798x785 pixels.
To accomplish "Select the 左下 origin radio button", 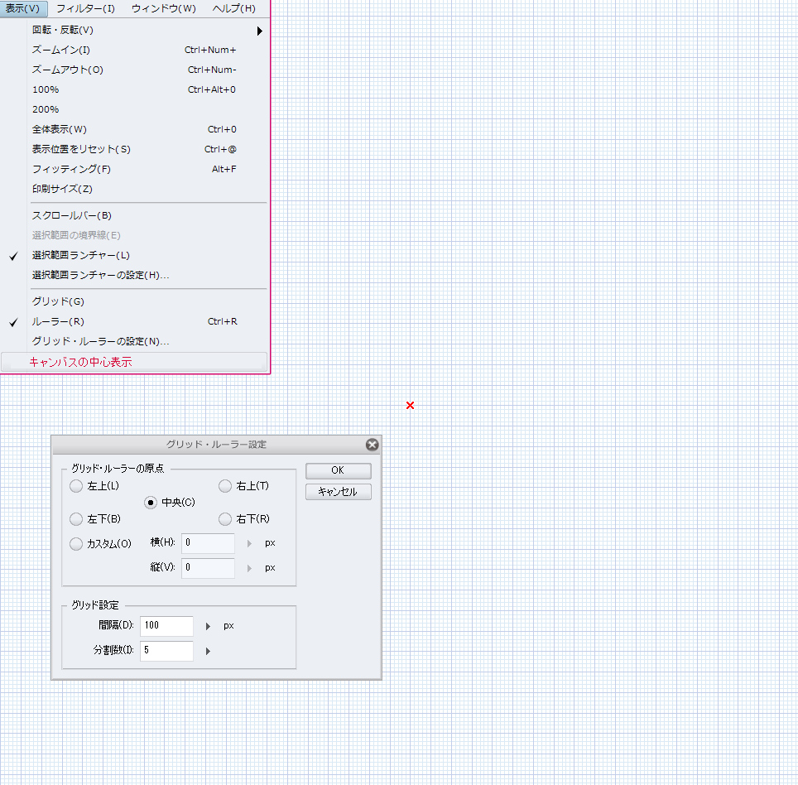I will coord(76,519).
